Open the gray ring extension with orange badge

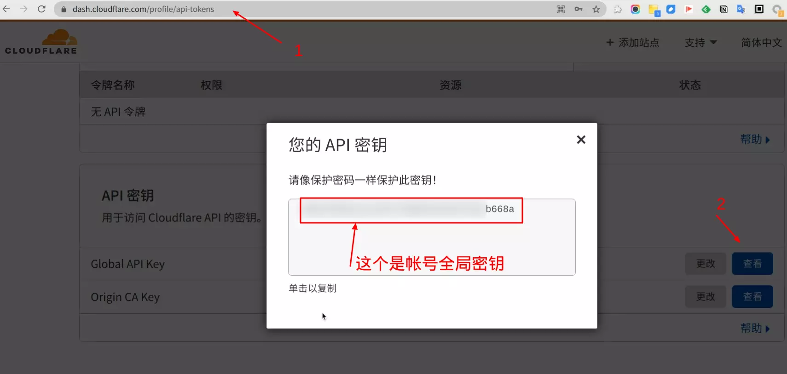coord(778,10)
